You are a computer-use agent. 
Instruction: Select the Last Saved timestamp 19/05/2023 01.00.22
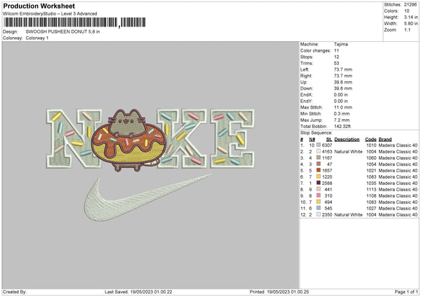click(151, 292)
